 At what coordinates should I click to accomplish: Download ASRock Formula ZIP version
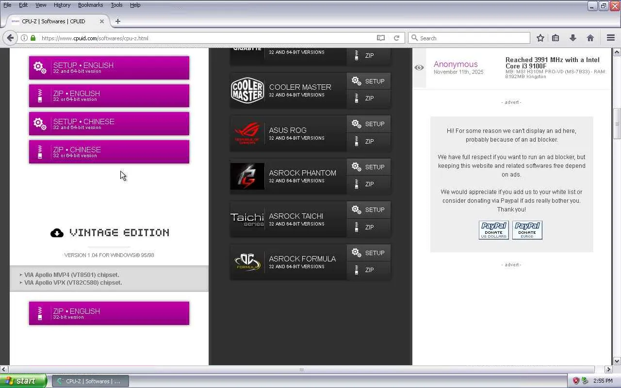click(369, 270)
